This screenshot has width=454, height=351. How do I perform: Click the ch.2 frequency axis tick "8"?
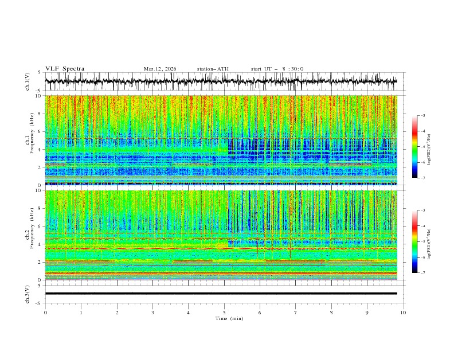40,209
